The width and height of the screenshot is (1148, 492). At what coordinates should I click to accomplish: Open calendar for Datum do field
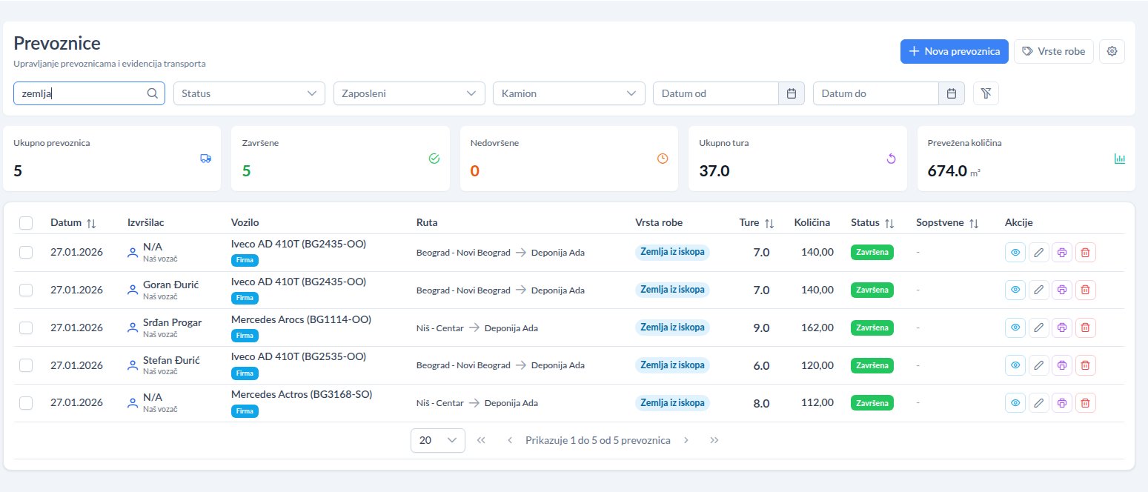tap(951, 93)
